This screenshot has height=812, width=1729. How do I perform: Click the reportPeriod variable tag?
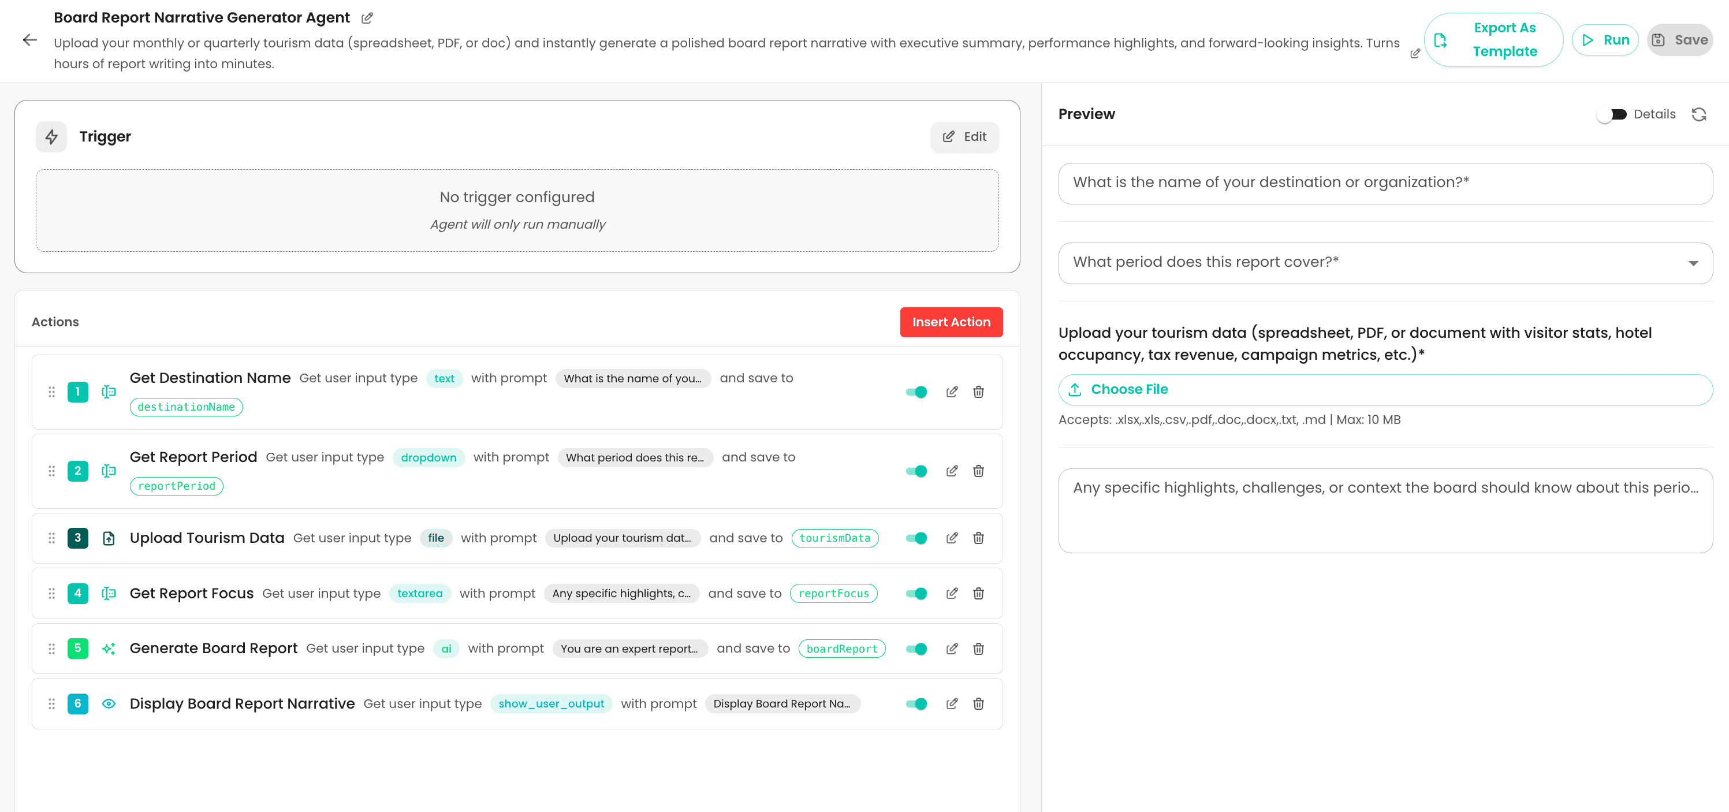(x=177, y=486)
